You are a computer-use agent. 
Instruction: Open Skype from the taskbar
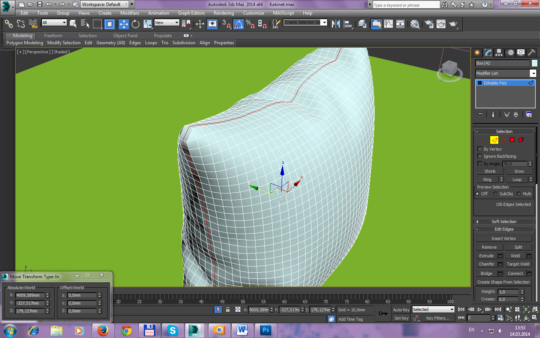coord(172,330)
